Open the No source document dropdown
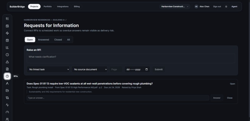This screenshot has height=121, width=250. pyautogui.click(x=89, y=69)
